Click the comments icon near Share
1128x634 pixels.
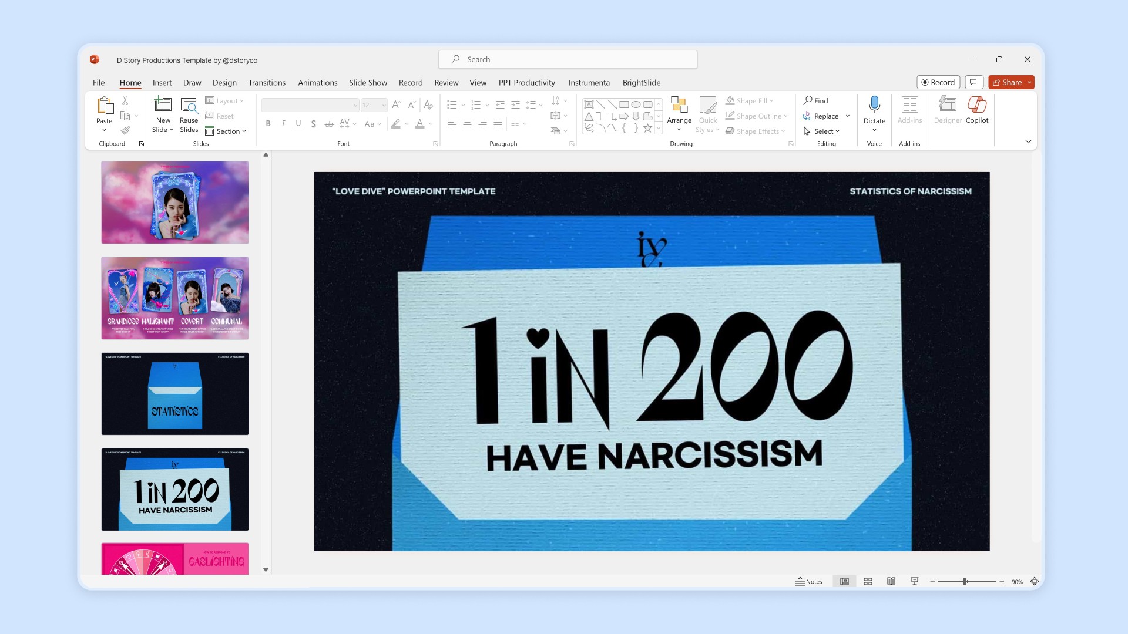[x=973, y=82]
